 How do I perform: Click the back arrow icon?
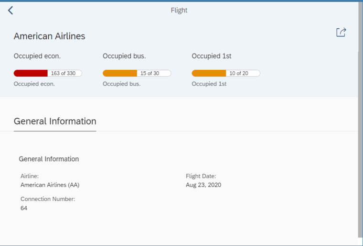point(11,11)
